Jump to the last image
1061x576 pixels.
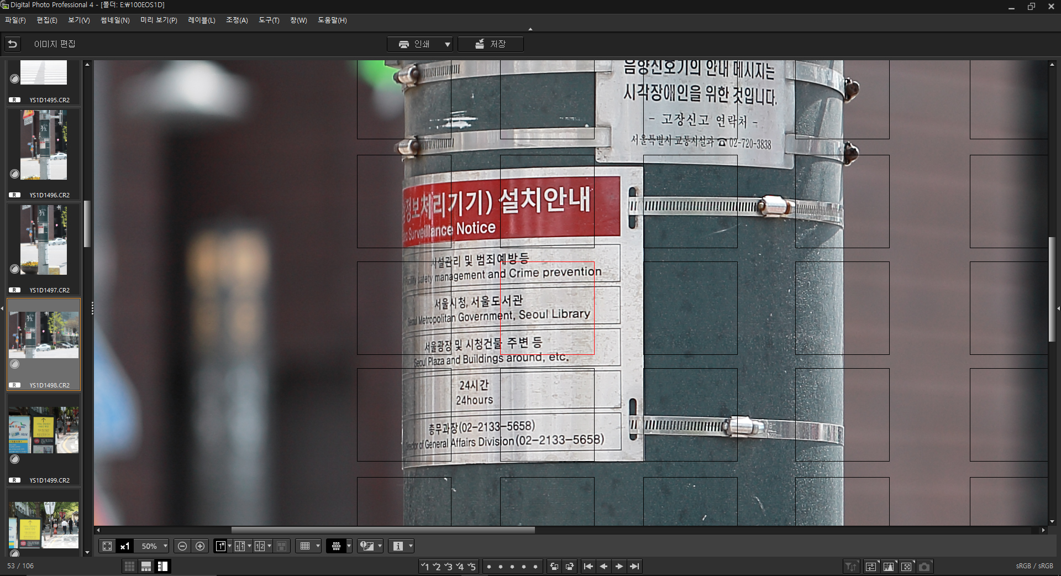pos(634,566)
